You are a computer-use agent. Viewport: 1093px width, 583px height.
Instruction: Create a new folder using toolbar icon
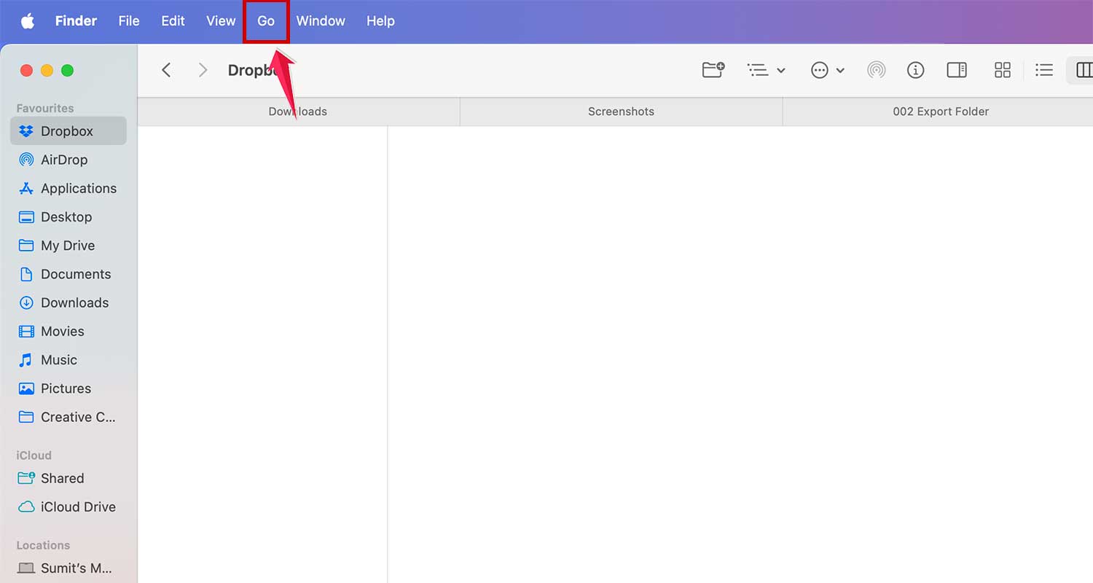coord(713,70)
